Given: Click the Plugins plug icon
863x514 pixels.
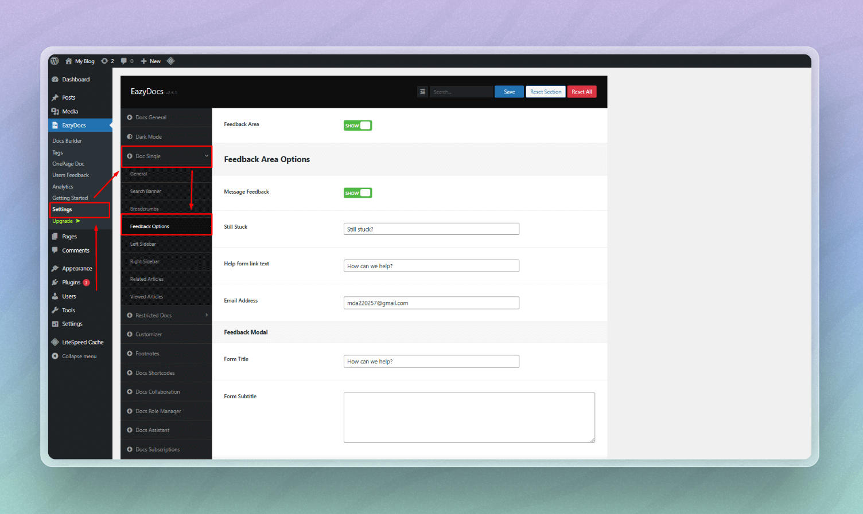Looking at the screenshot, I should 55,282.
